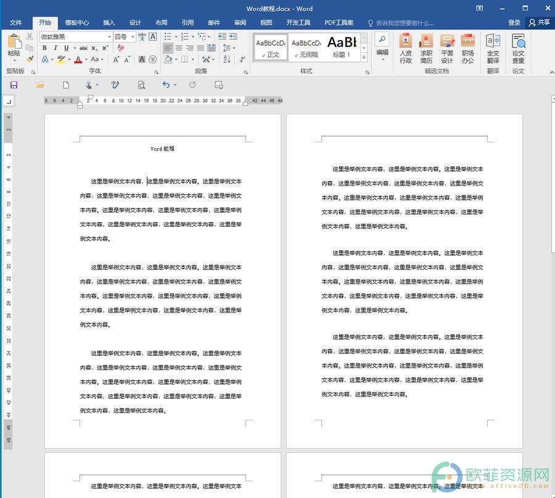This screenshot has height=498, width=555.
Task: Open the bullets list dropdown arrow
Action: [176, 36]
